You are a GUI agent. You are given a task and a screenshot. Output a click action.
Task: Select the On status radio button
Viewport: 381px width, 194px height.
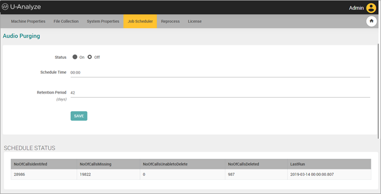tap(75, 57)
